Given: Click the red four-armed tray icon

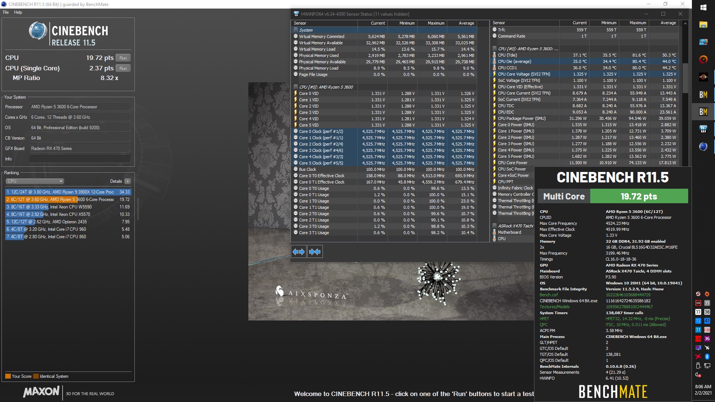Looking at the screenshot, I should click(x=698, y=357).
